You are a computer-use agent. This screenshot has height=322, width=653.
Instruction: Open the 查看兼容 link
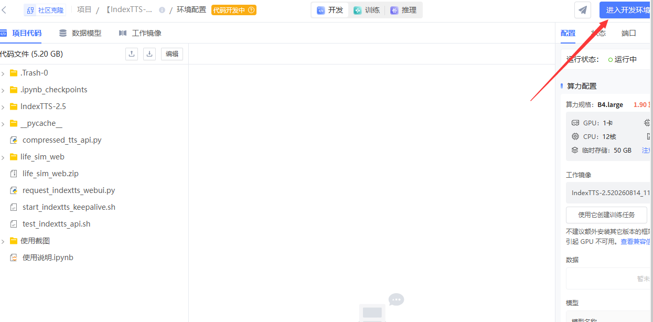(x=636, y=241)
